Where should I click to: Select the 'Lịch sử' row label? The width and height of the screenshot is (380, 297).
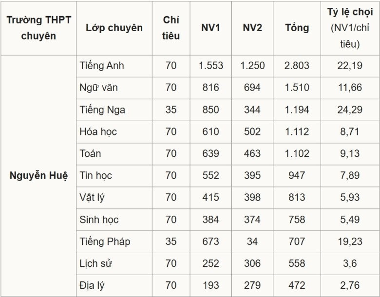click(95, 263)
